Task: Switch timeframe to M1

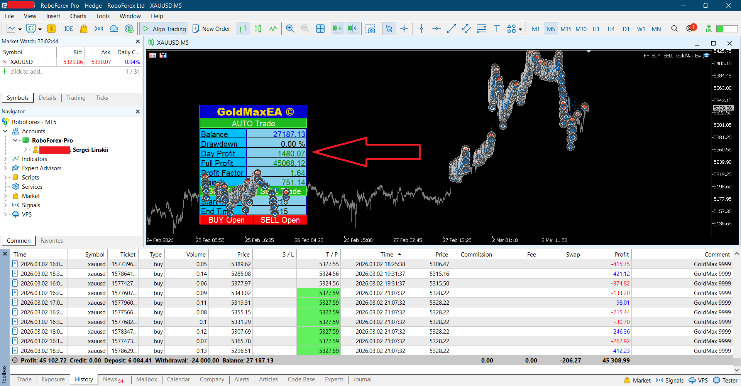Action: tap(536, 29)
